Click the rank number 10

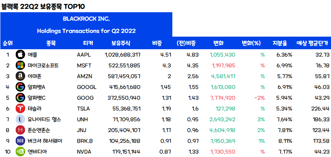(8, 152)
